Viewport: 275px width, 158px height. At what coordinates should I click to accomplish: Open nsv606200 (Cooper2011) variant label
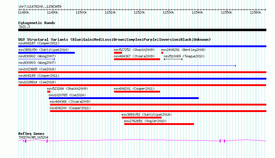[70, 108]
